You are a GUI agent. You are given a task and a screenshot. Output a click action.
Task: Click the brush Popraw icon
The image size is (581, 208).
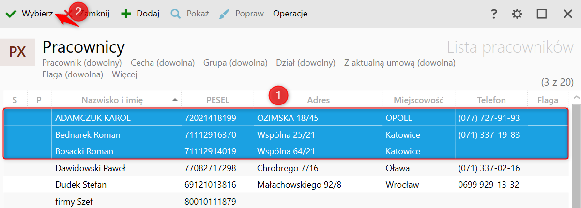click(x=224, y=14)
